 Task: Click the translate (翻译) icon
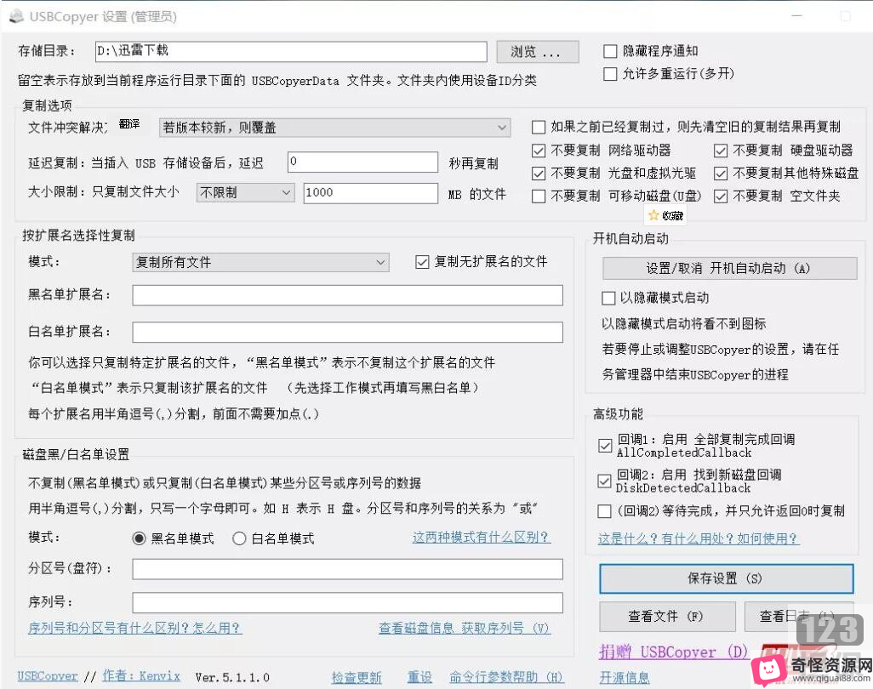(128, 122)
